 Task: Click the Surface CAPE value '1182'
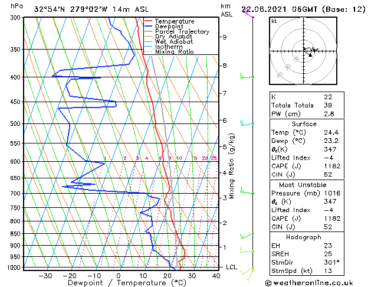coord(332,166)
